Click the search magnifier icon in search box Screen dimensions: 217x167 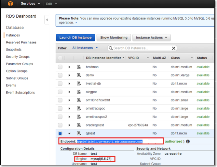(x=111, y=48)
